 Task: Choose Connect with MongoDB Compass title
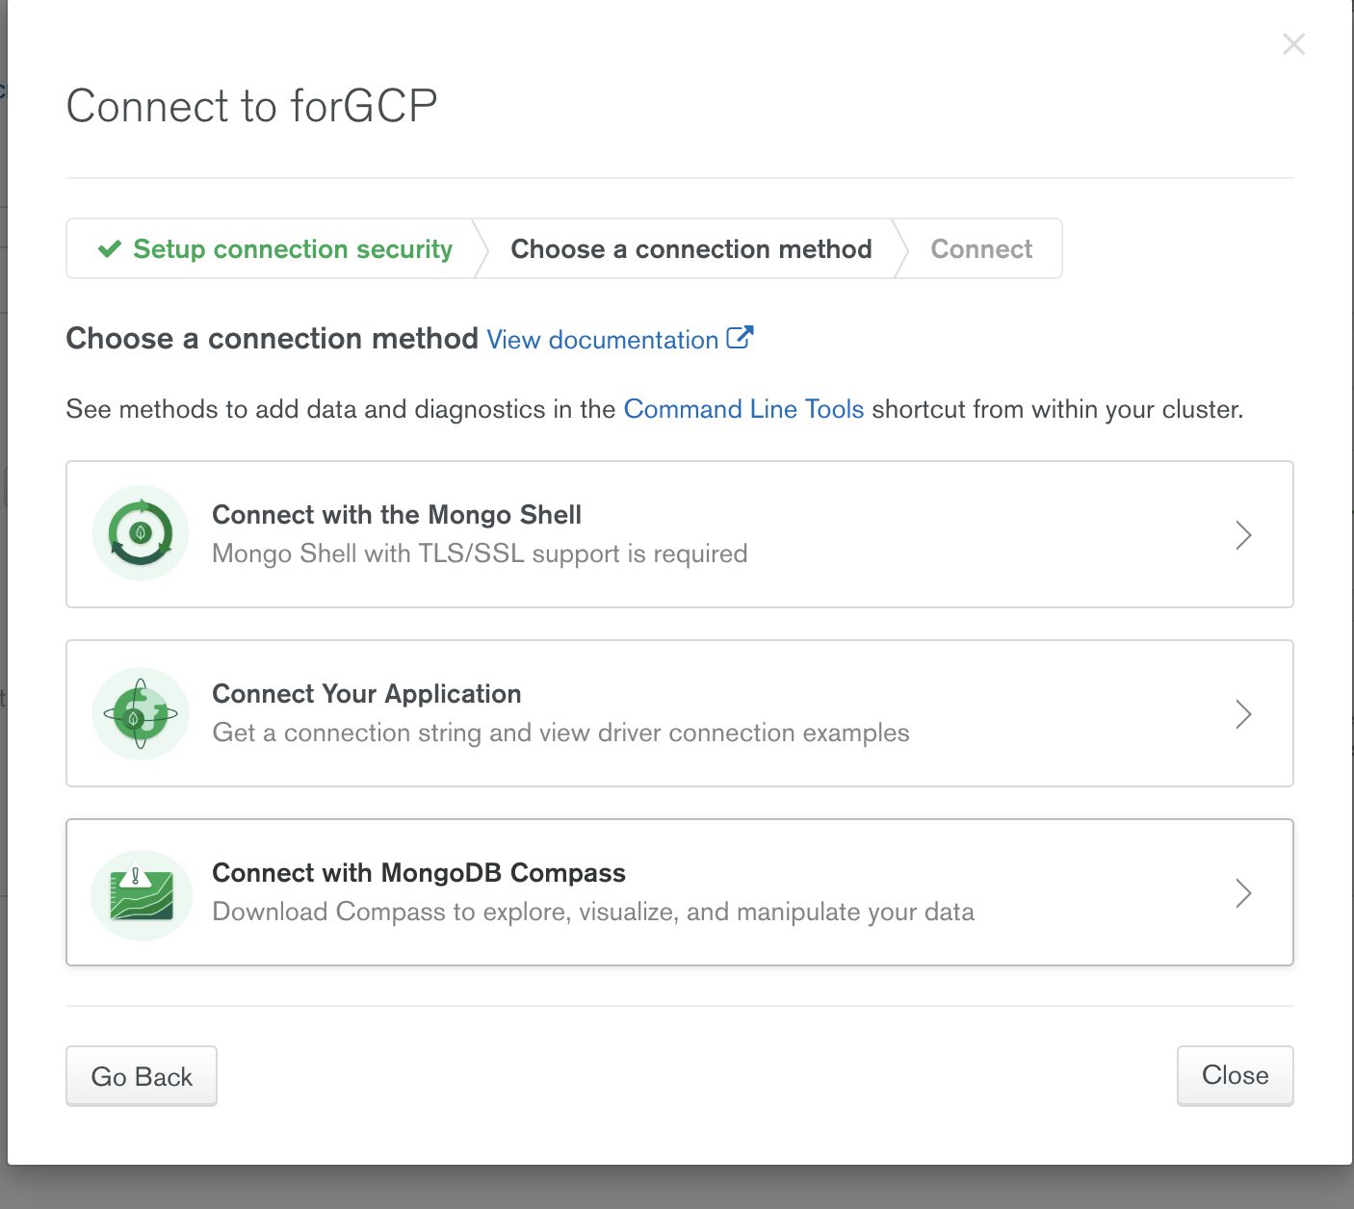(x=418, y=873)
